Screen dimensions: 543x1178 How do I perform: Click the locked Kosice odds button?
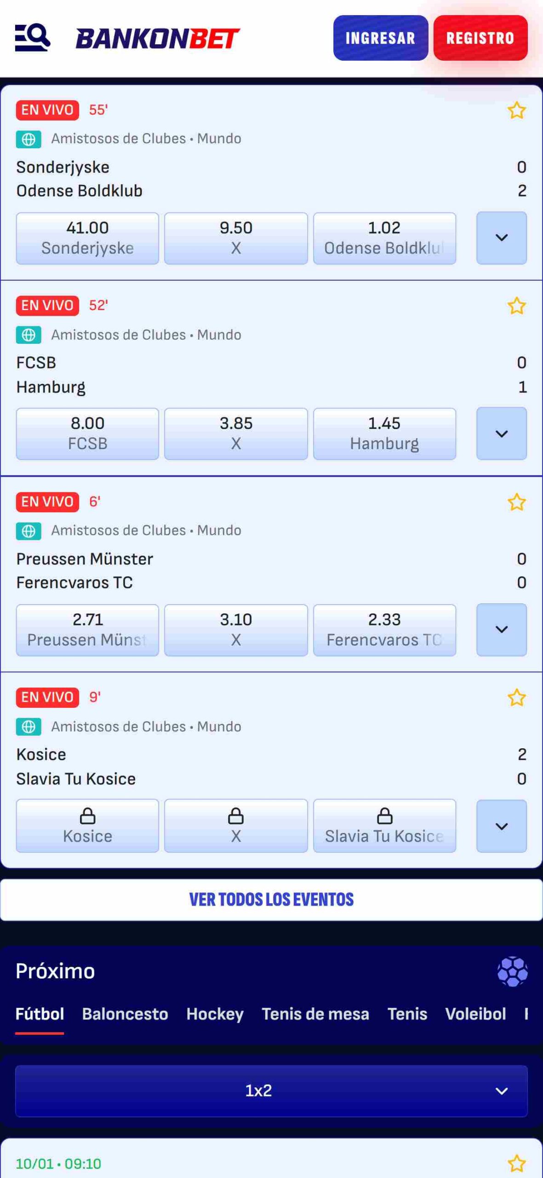87,826
